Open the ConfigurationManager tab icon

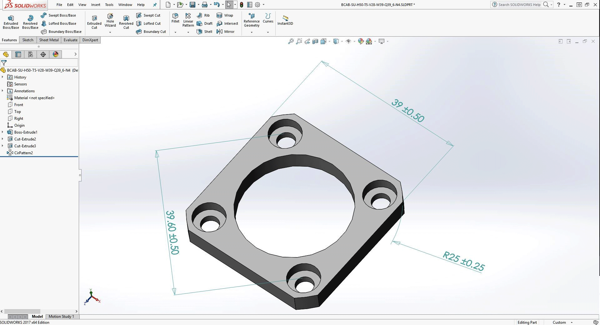pyautogui.click(x=31, y=54)
